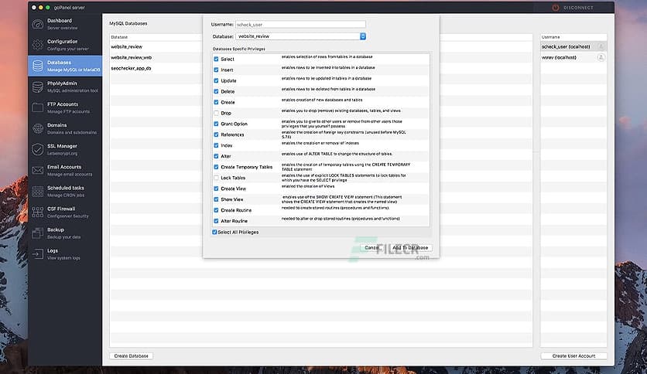This screenshot has height=374, width=647.
Task: Enable the Drop privilege checkbox
Action: (216, 113)
